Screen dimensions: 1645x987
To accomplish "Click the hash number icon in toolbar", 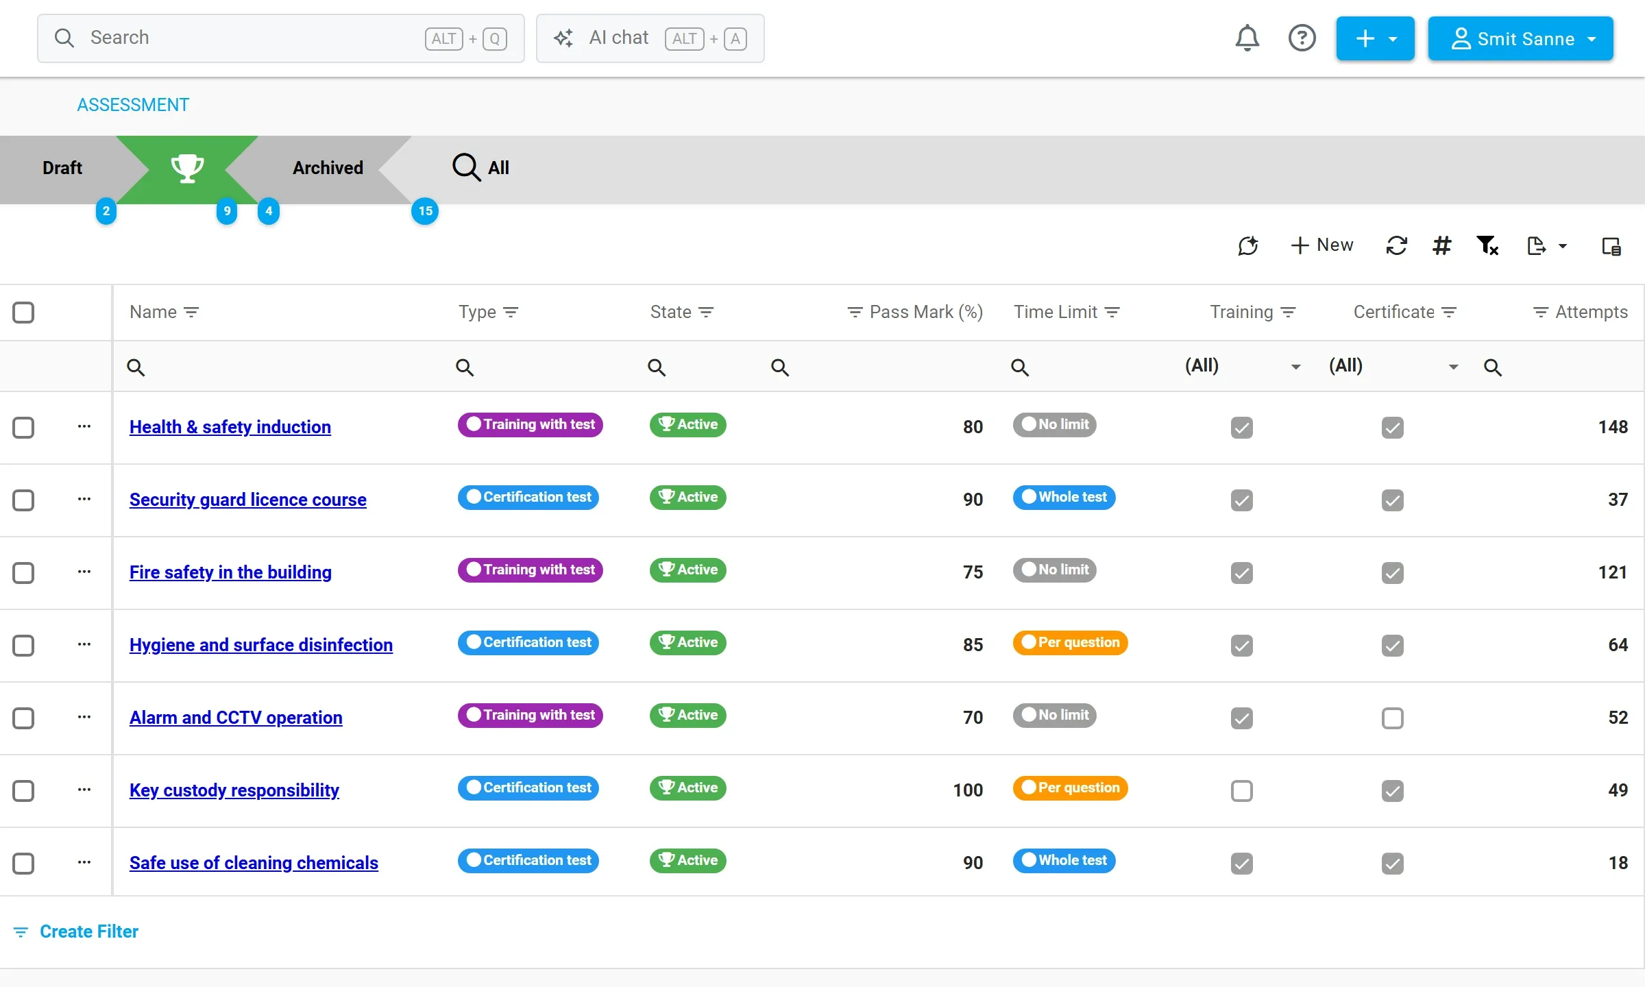I will pyautogui.click(x=1441, y=245).
